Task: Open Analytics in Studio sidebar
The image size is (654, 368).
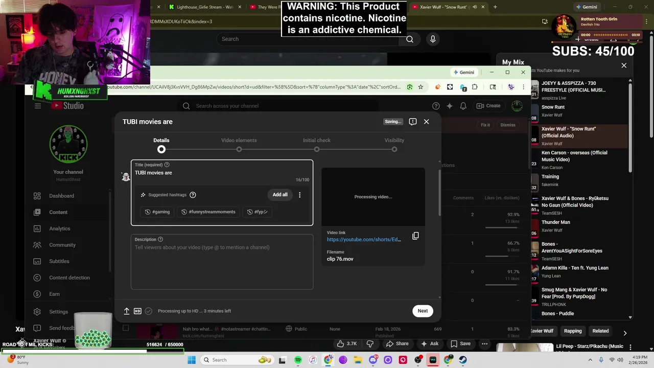Action: [x=59, y=228]
